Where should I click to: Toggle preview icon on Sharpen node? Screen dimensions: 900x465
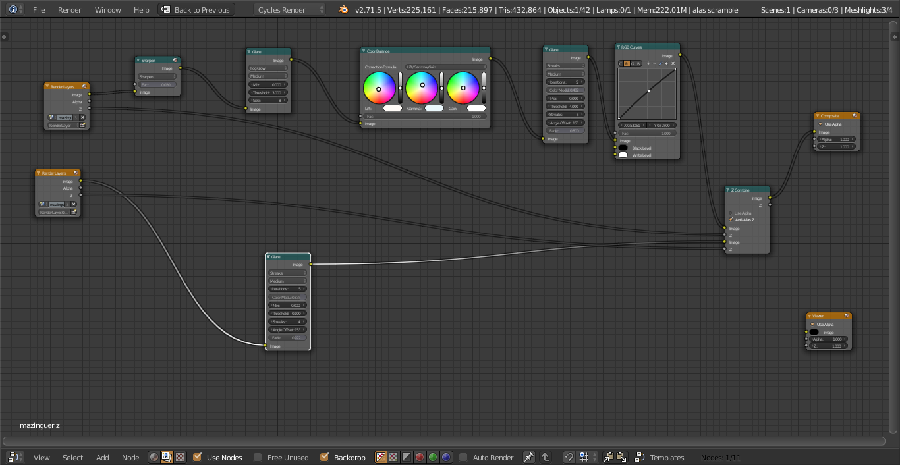click(176, 60)
